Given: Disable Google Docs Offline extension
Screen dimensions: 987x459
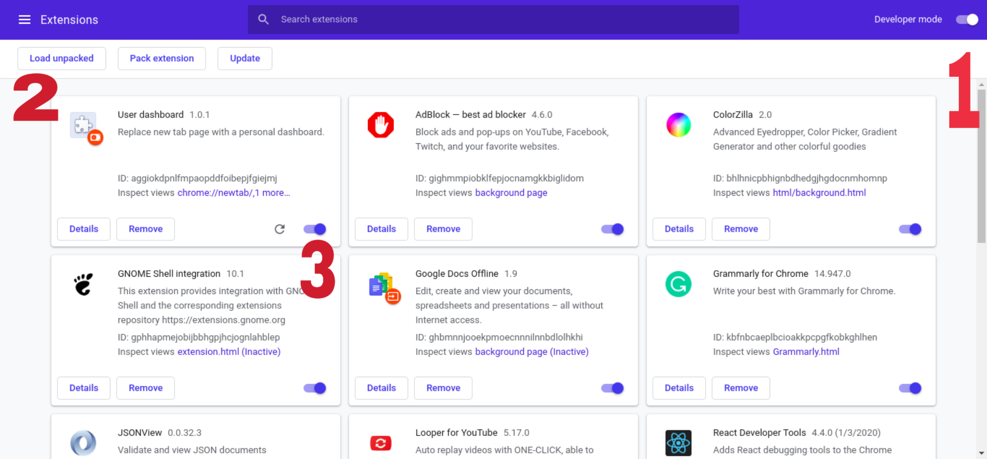Looking at the screenshot, I should click(613, 388).
